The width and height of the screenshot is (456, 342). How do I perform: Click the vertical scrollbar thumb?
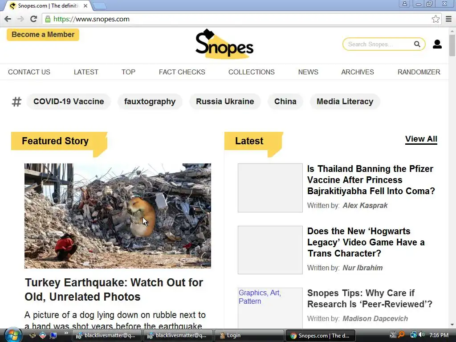click(x=452, y=45)
